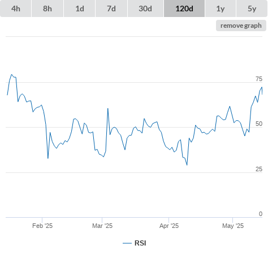Select the 4h time range tab

(16, 9)
